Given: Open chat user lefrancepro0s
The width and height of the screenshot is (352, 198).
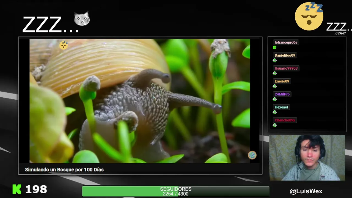Looking at the screenshot, I should [x=286, y=42].
